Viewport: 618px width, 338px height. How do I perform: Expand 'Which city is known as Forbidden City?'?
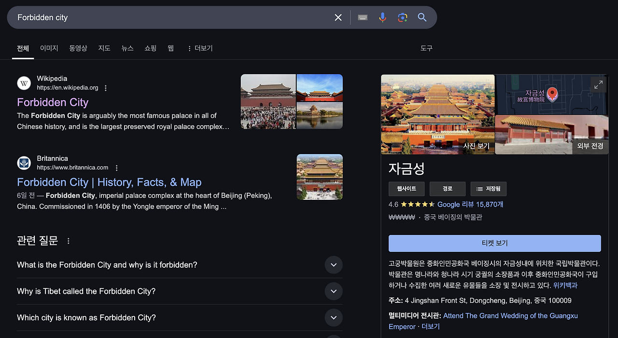click(x=334, y=318)
